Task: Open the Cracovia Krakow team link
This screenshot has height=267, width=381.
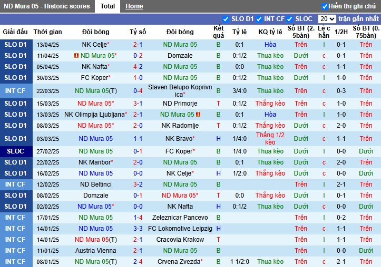Action: (x=180, y=240)
